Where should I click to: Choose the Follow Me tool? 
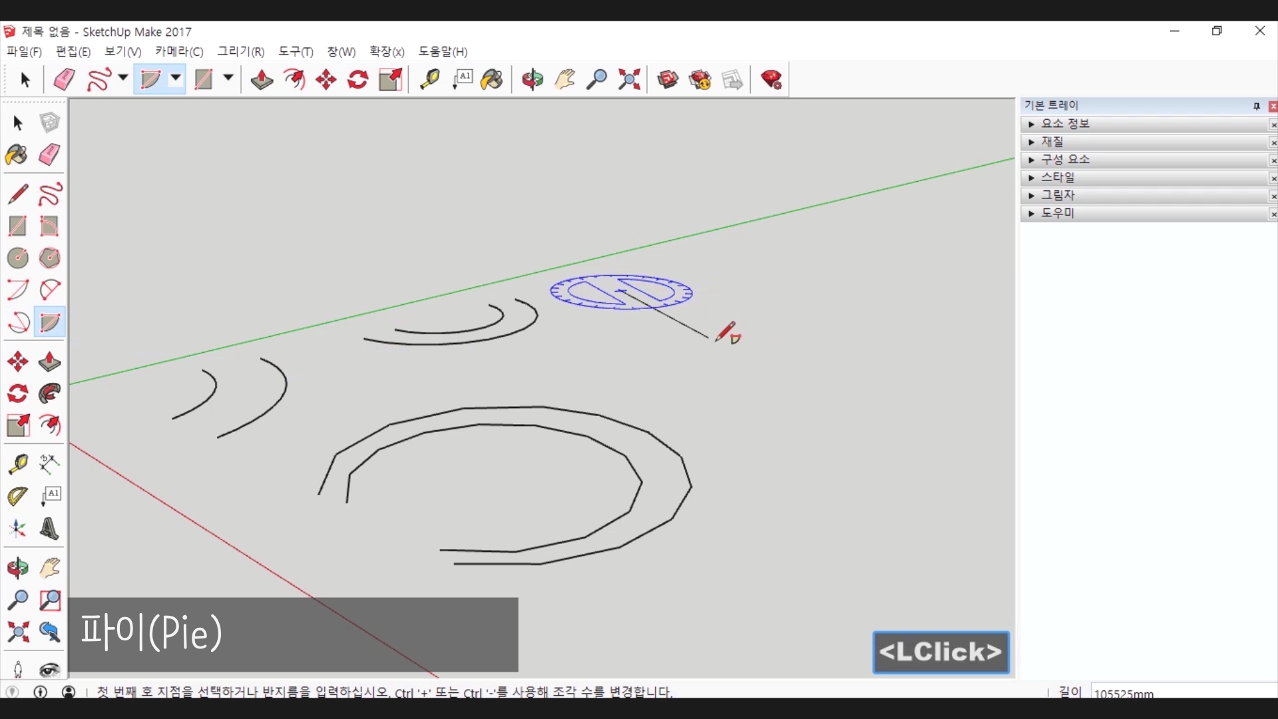tap(49, 393)
